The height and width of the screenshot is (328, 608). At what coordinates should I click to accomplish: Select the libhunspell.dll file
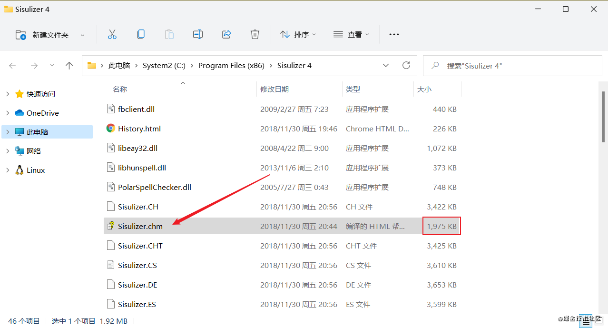point(142,168)
